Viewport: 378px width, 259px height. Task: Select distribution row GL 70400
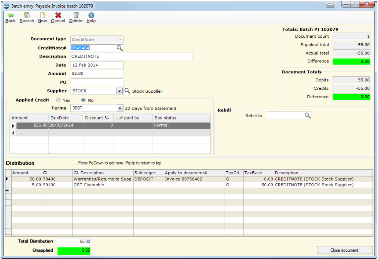click(x=189, y=179)
